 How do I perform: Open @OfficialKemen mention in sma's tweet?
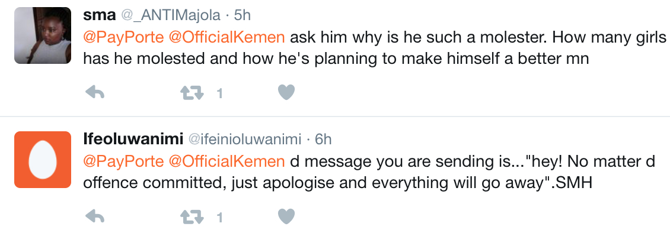227,37
